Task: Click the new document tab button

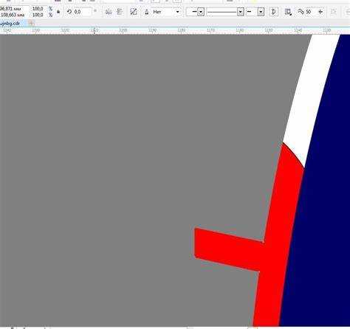Action: (x=32, y=24)
